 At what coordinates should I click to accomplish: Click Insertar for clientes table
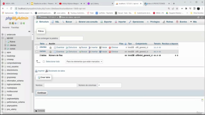(93, 48)
